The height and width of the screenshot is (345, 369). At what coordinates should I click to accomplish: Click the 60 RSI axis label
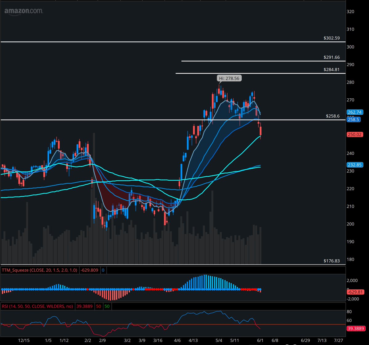coord(349,320)
